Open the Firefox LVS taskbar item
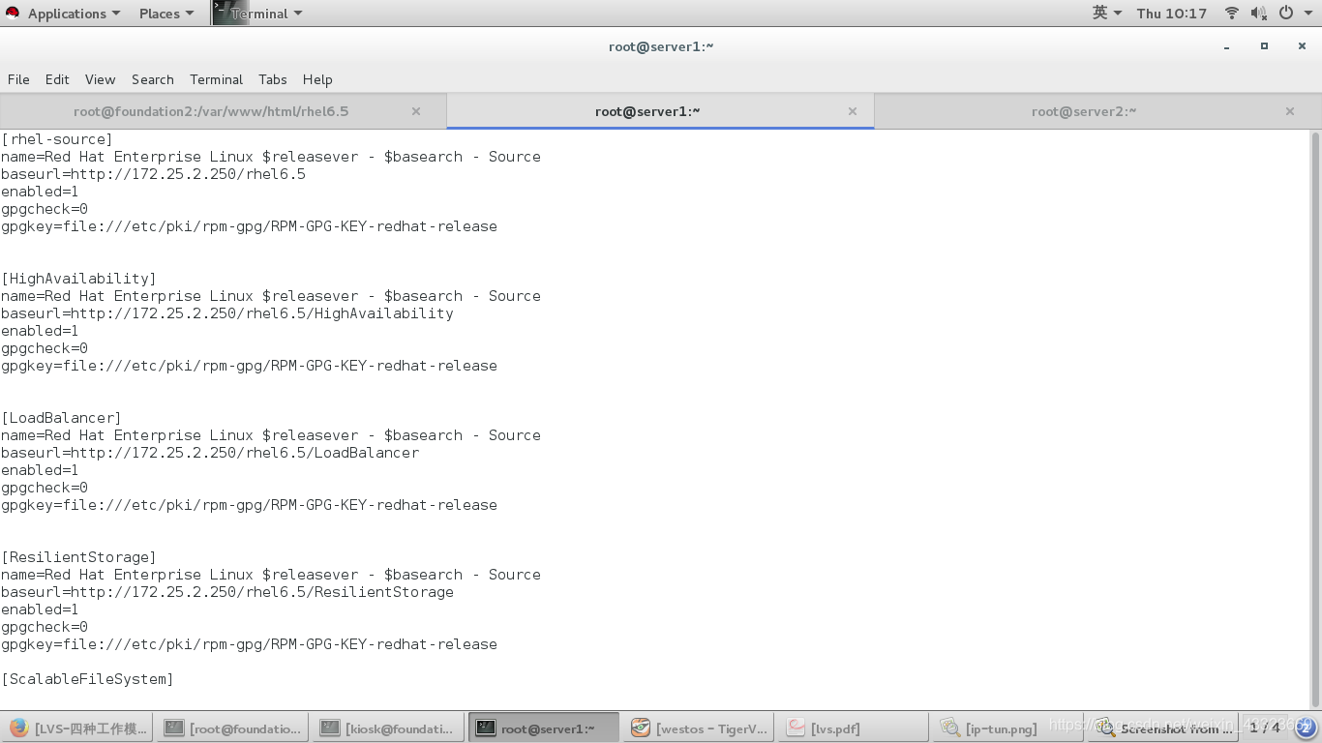Viewport: 1322px width, 743px height. click(77, 728)
